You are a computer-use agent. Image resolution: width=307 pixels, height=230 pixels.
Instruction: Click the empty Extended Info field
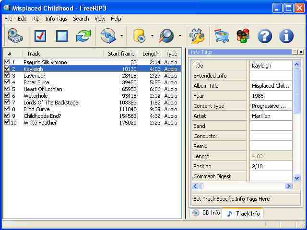click(x=271, y=76)
